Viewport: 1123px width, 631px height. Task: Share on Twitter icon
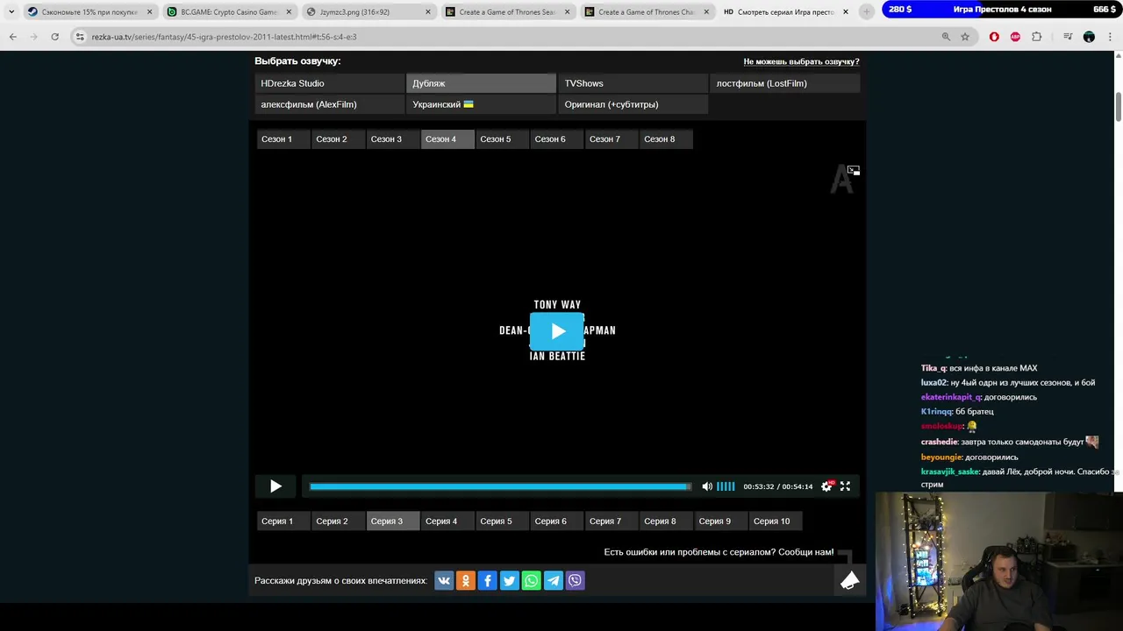pyautogui.click(x=510, y=580)
